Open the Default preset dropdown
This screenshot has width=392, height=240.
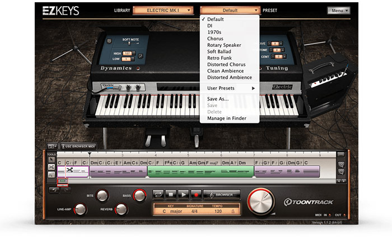(x=230, y=11)
